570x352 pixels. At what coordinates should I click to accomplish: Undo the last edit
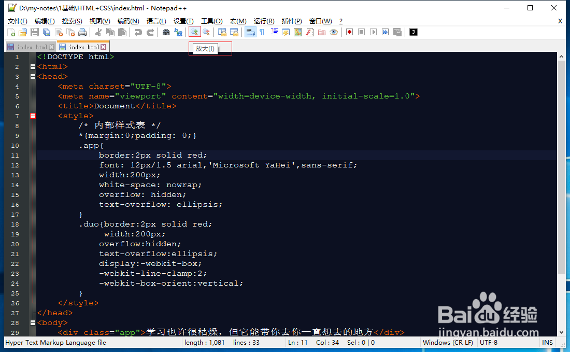[138, 32]
